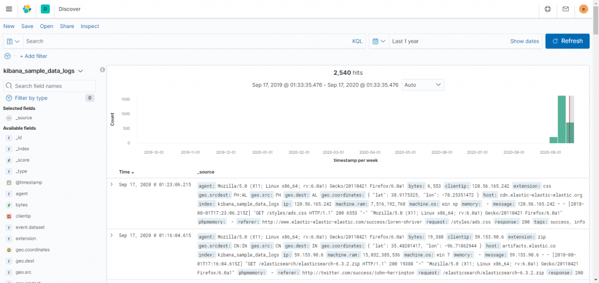The image size is (599, 283).
Task: Click the @timestamp date type icon
Action: click(x=9, y=182)
